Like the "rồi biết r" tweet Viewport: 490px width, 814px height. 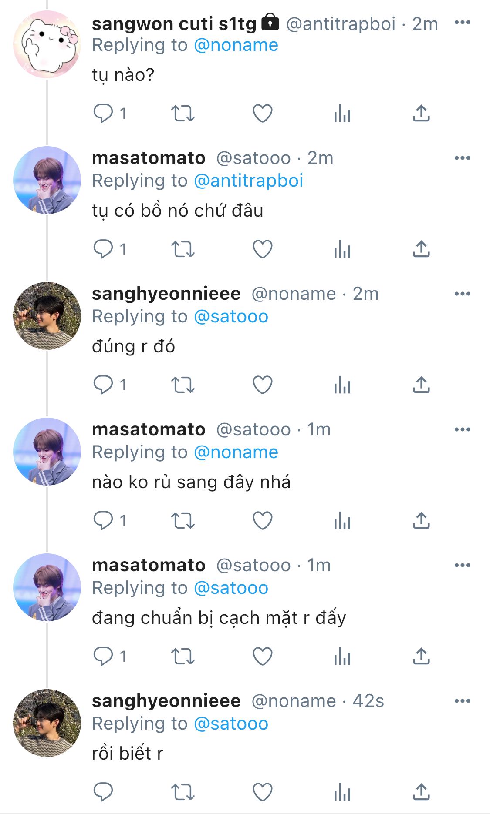(x=263, y=792)
